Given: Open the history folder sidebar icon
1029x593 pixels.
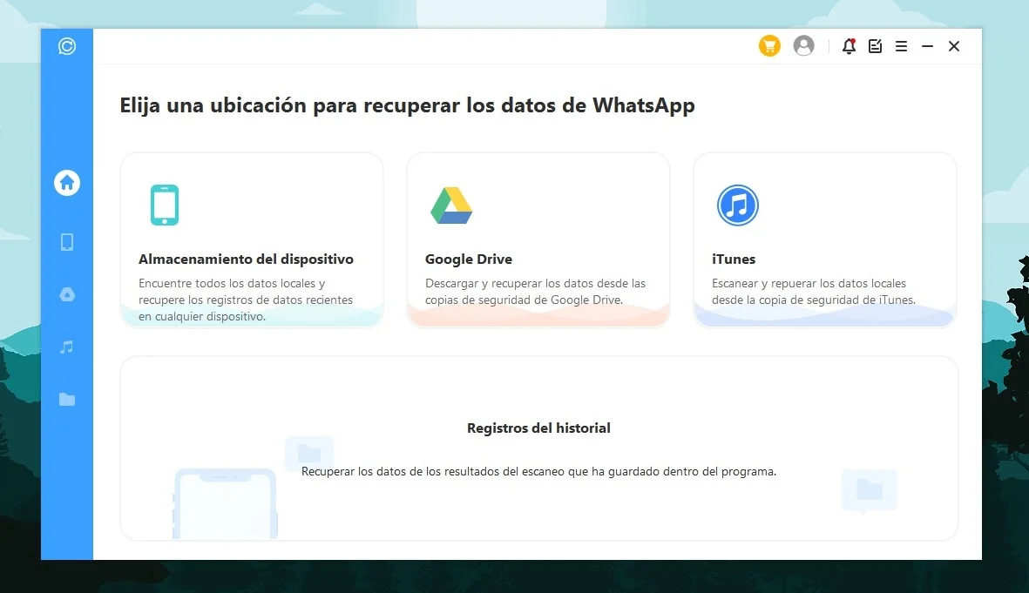Looking at the screenshot, I should click(67, 400).
